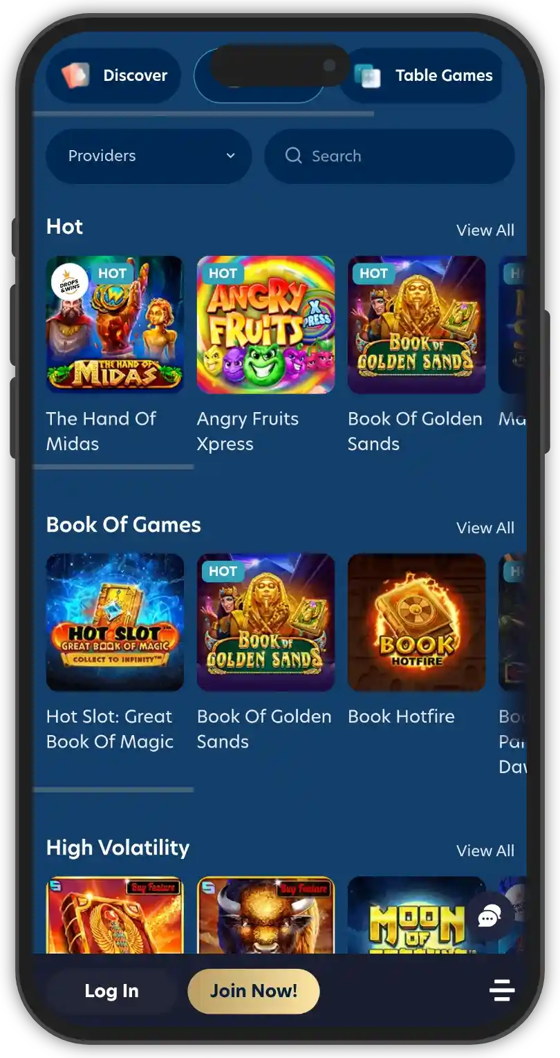Click the Log In button
Image resolution: width=560 pixels, height=1058 pixels.
tap(112, 991)
